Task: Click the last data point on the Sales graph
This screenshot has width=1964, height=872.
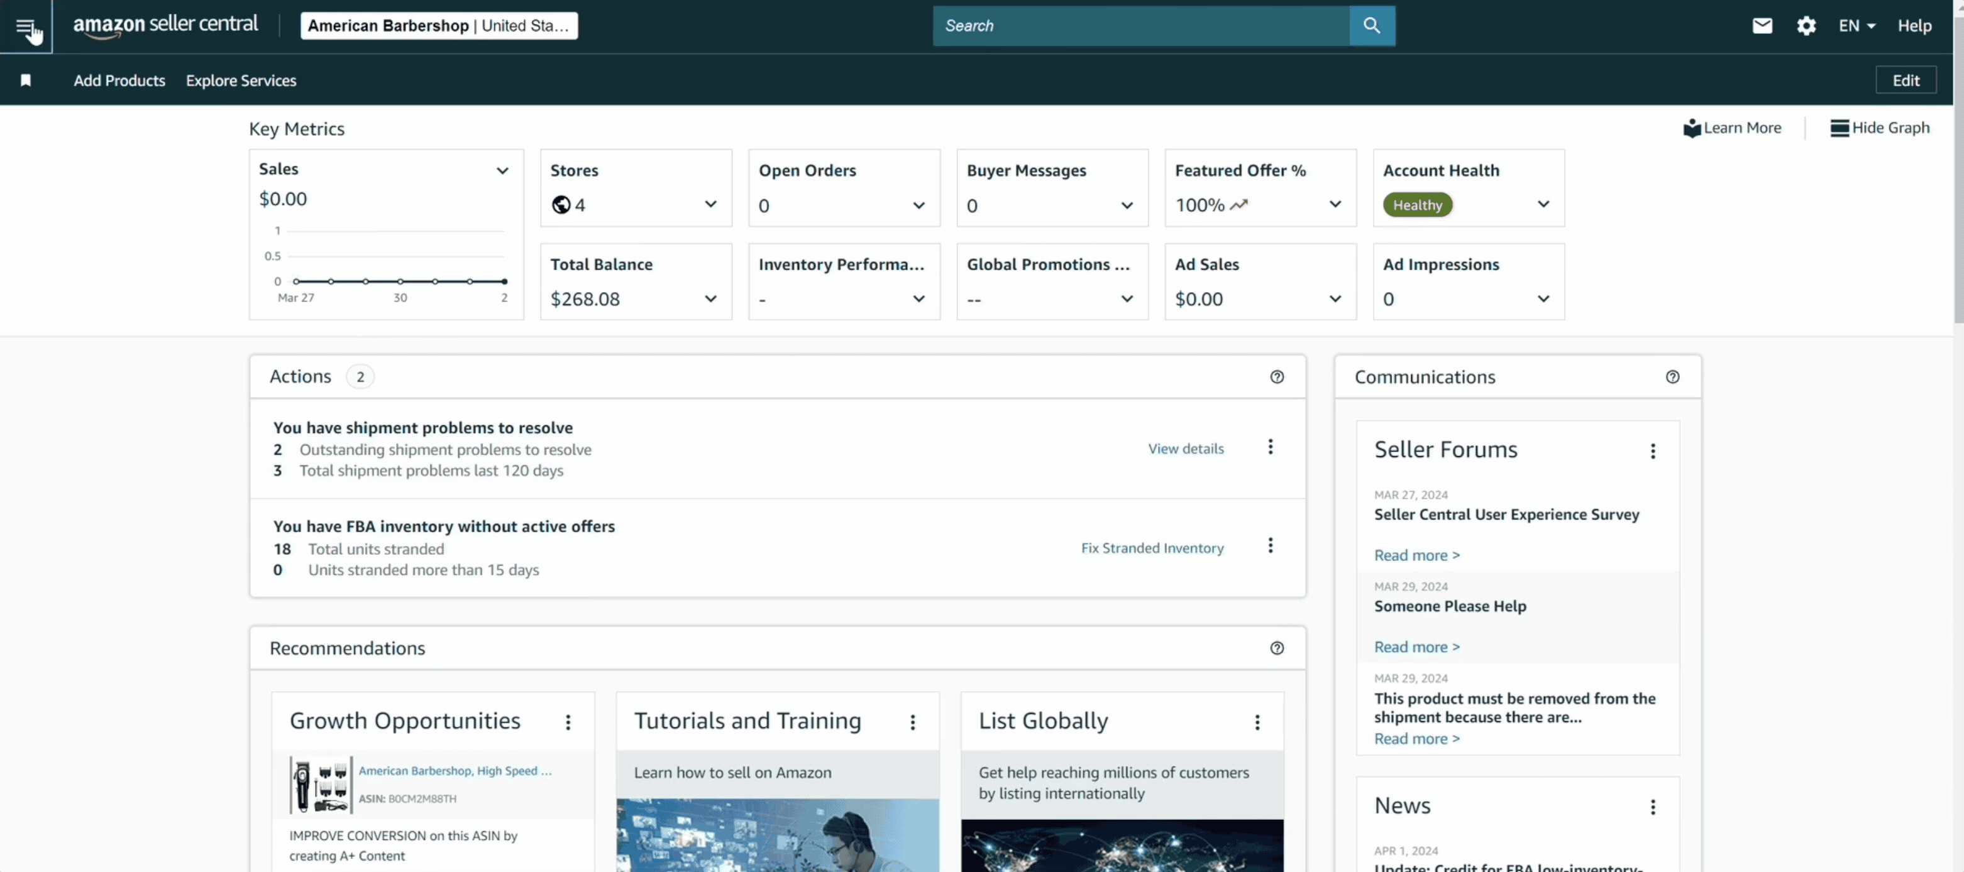Action: click(504, 282)
